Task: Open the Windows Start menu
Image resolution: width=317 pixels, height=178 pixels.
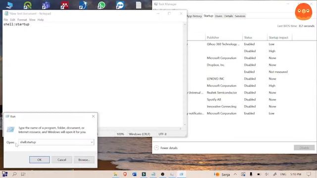Action: [4, 174]
